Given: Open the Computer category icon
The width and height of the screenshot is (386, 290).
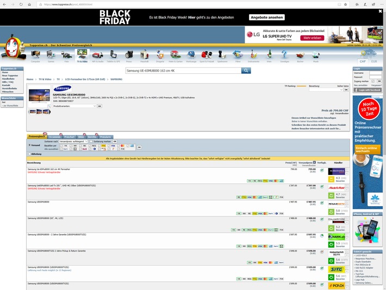Looking at the screenshot, I should click(35, 55).
